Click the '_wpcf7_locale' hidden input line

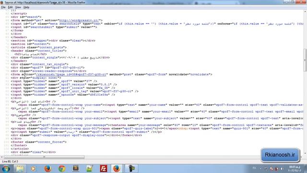[63, 88]
